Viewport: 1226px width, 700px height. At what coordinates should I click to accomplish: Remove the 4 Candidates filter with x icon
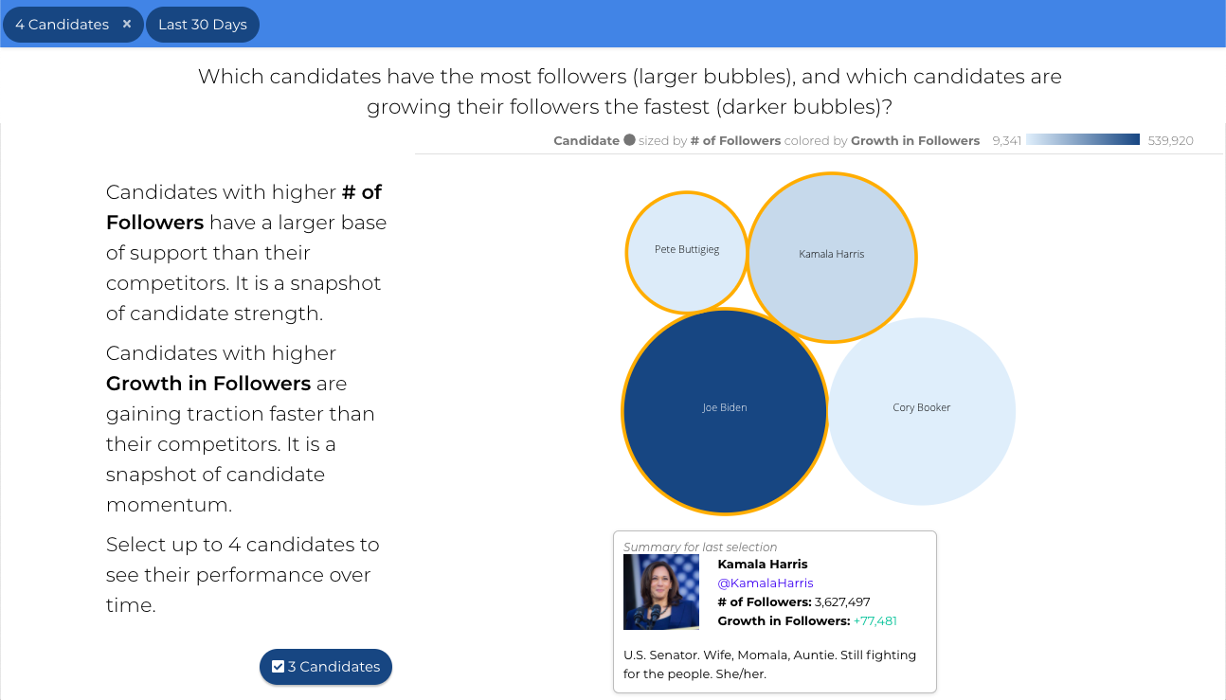pyautogui.click(x=127, y=25)
